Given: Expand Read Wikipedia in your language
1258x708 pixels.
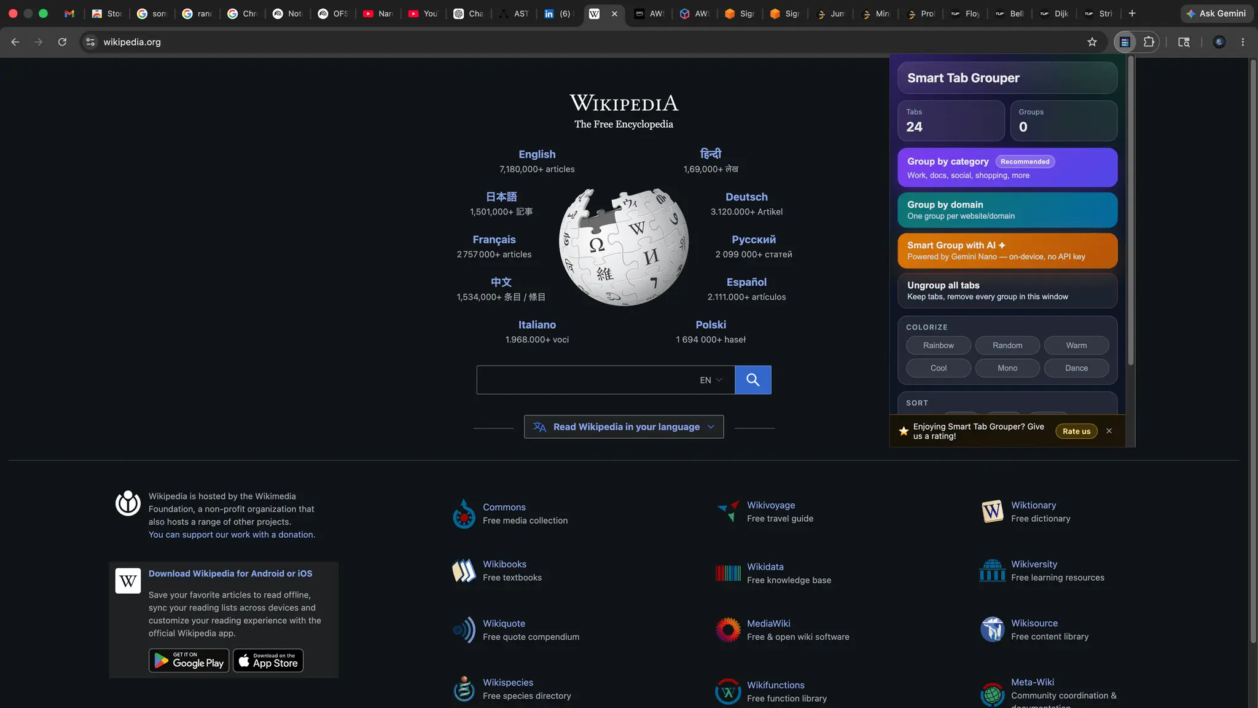Looking at the screenshot, I should 623,427.
